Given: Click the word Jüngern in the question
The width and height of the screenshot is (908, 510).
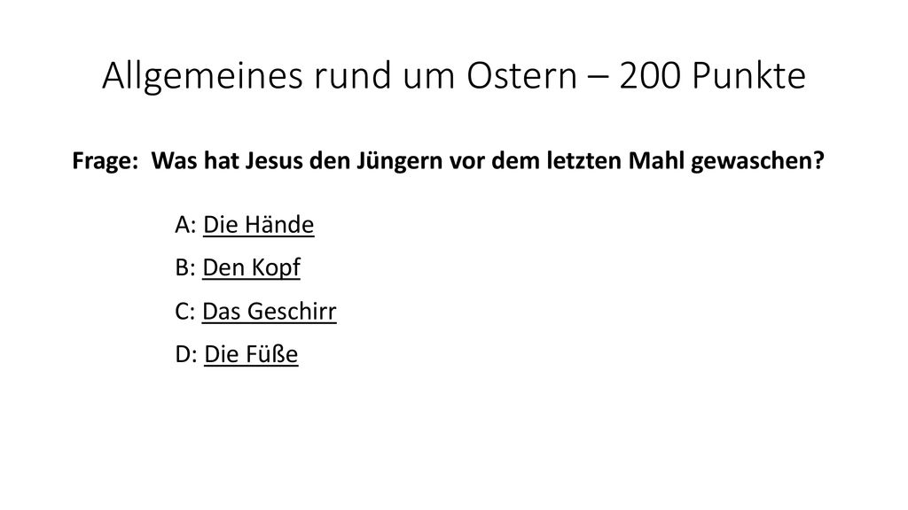Looking at the screenshot, I should coord(399,161).
